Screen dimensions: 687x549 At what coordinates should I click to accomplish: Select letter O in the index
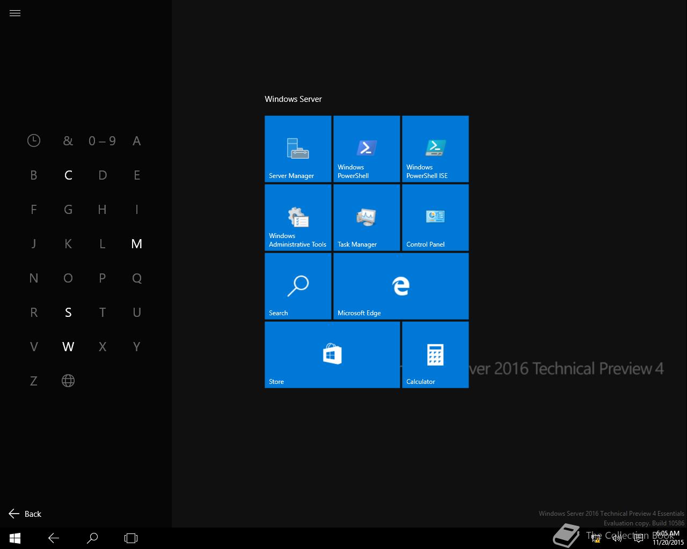(x=68, y=278)
